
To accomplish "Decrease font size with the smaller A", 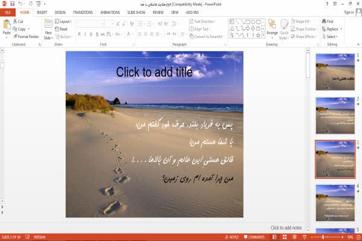I will click(124, 23).
